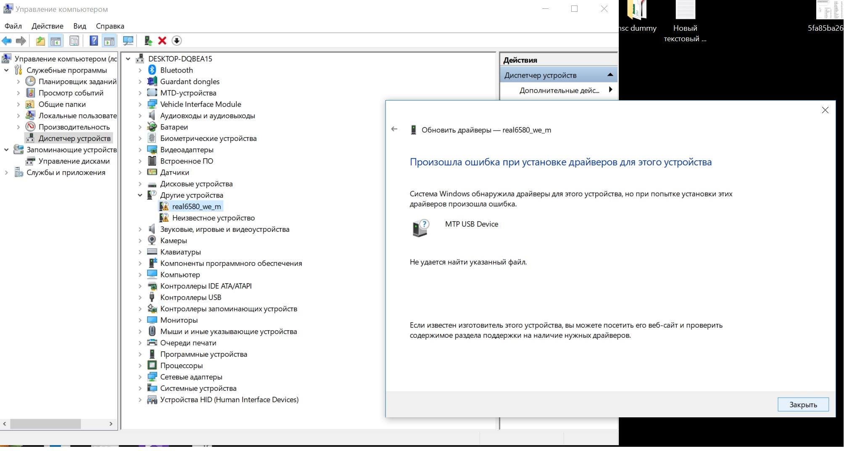This screenshot has width=844, height=451.
Task: Click left pane scrollbar right arrow
Action: (x=111, y=424)
